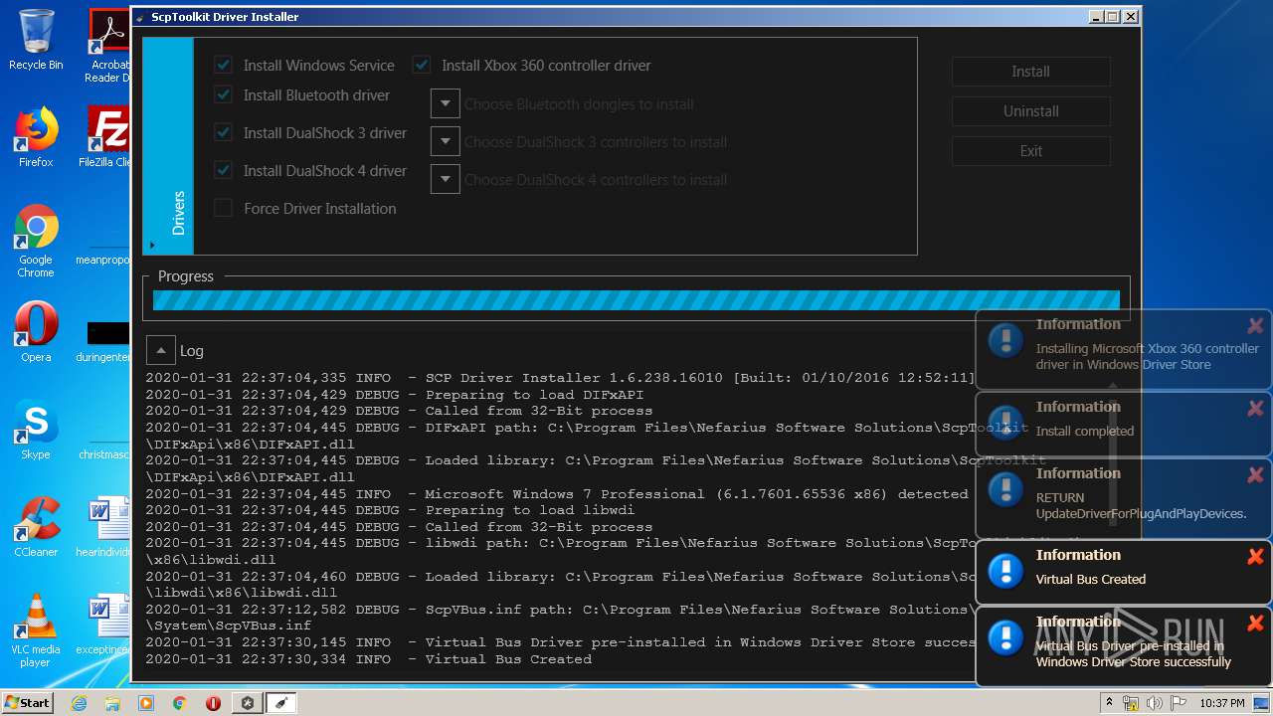
Task: Toggle Install Xbox 360 controller driver checkbox
Action: (422, 66)
